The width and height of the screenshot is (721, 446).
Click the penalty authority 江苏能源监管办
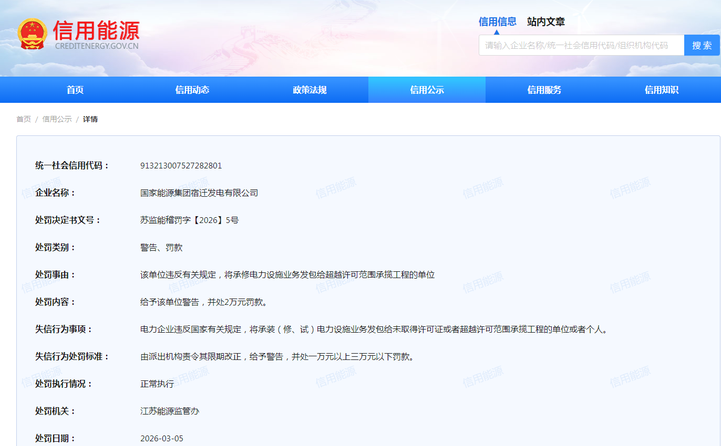[170, 411]
